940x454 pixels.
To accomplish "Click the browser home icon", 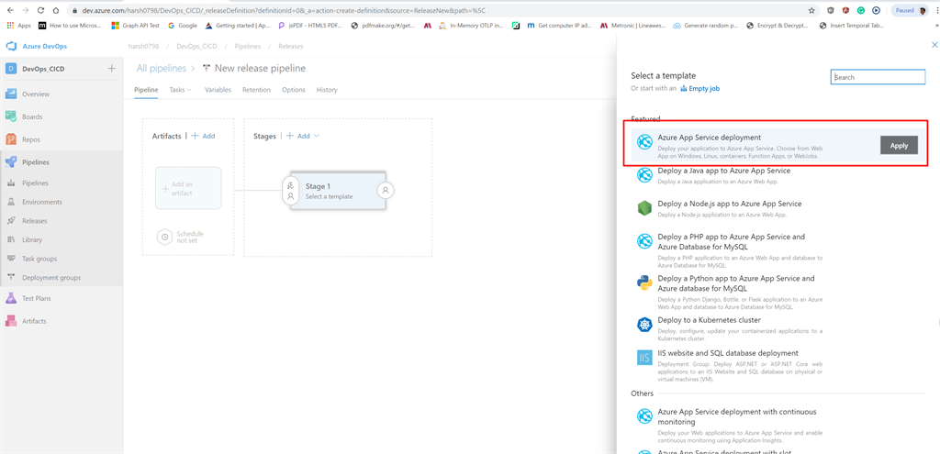I will (56, 10).
